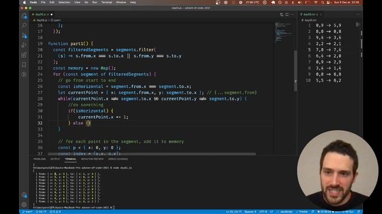
Task: Switch to the Problems panel tab
Action: (x=39, y=159)
